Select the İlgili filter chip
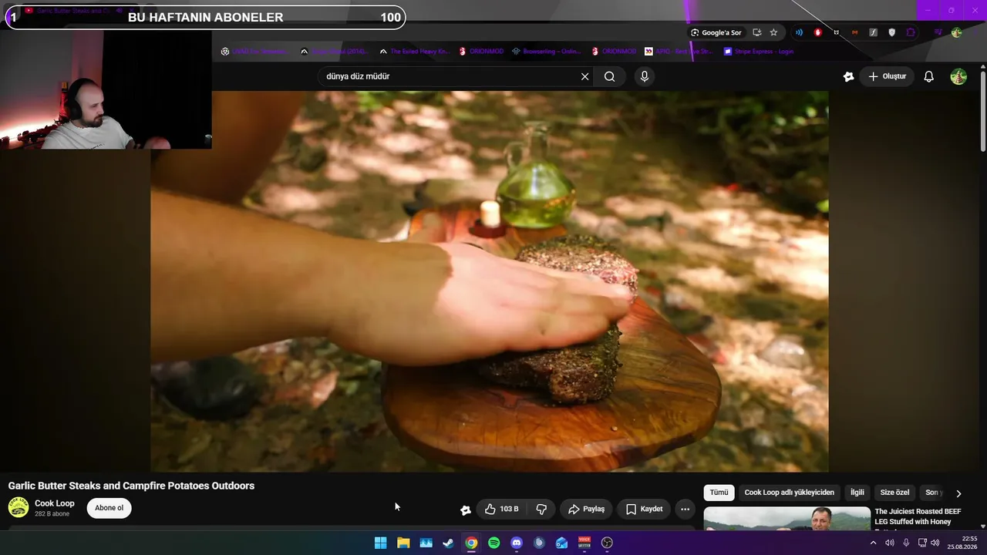 pos(857,493)
